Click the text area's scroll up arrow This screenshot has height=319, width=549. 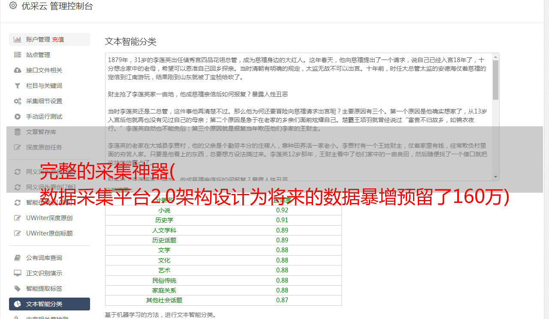495,57
